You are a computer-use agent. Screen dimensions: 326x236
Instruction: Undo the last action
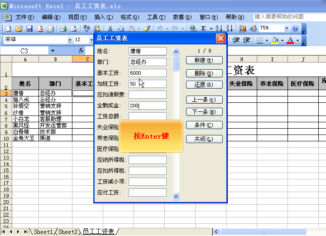click(160, 29)
